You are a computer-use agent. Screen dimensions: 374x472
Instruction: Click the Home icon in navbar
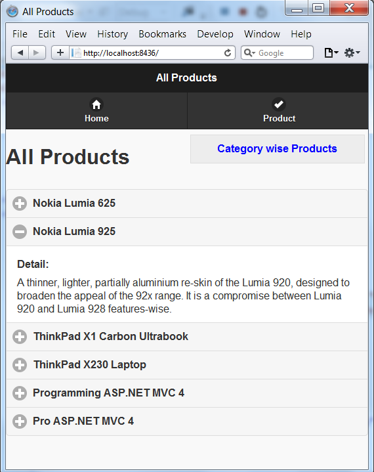coord(96,104)
